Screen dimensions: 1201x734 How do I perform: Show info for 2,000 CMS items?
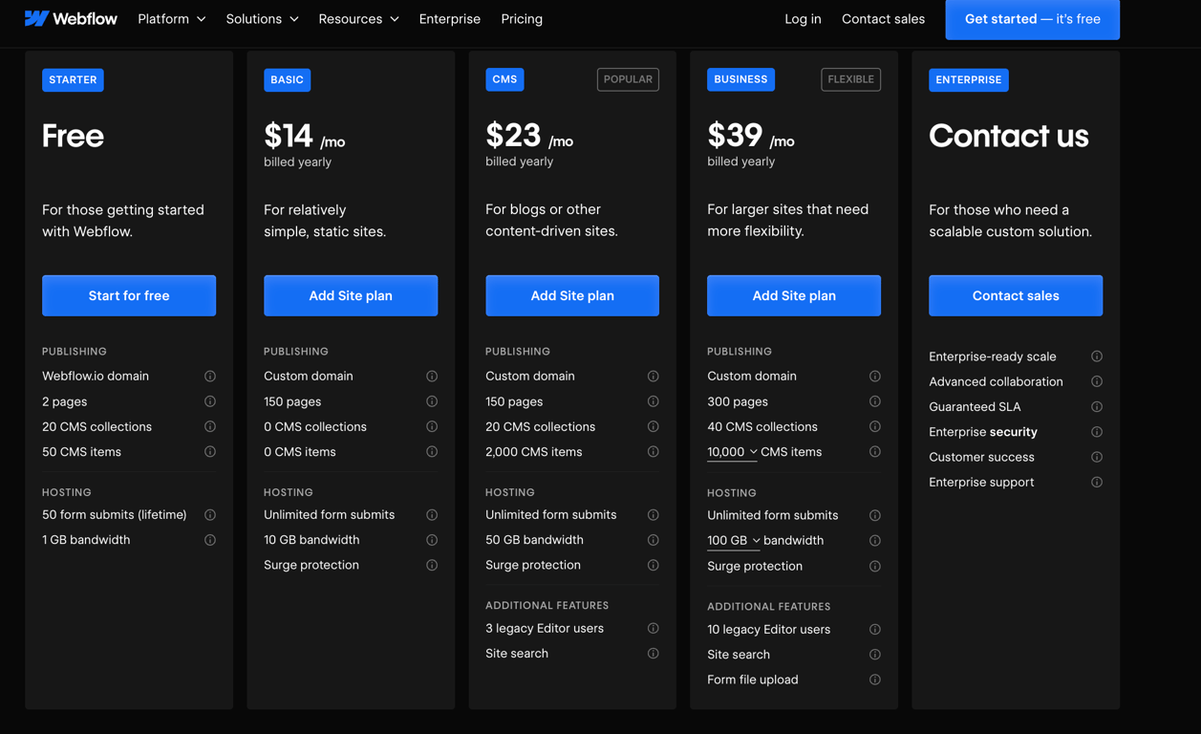pyautogui.click(x=654, y=452)
